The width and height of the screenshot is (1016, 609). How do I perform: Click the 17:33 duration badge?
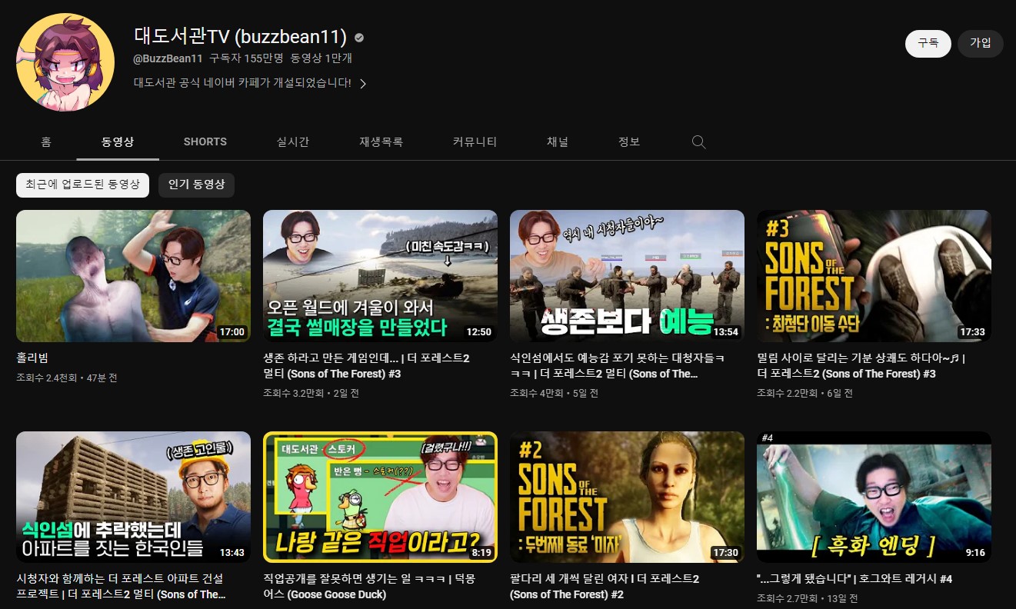pyautogui.click(x=972, y=332)
